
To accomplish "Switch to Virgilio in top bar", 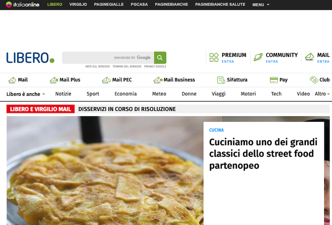I will [x=78, y=4].
